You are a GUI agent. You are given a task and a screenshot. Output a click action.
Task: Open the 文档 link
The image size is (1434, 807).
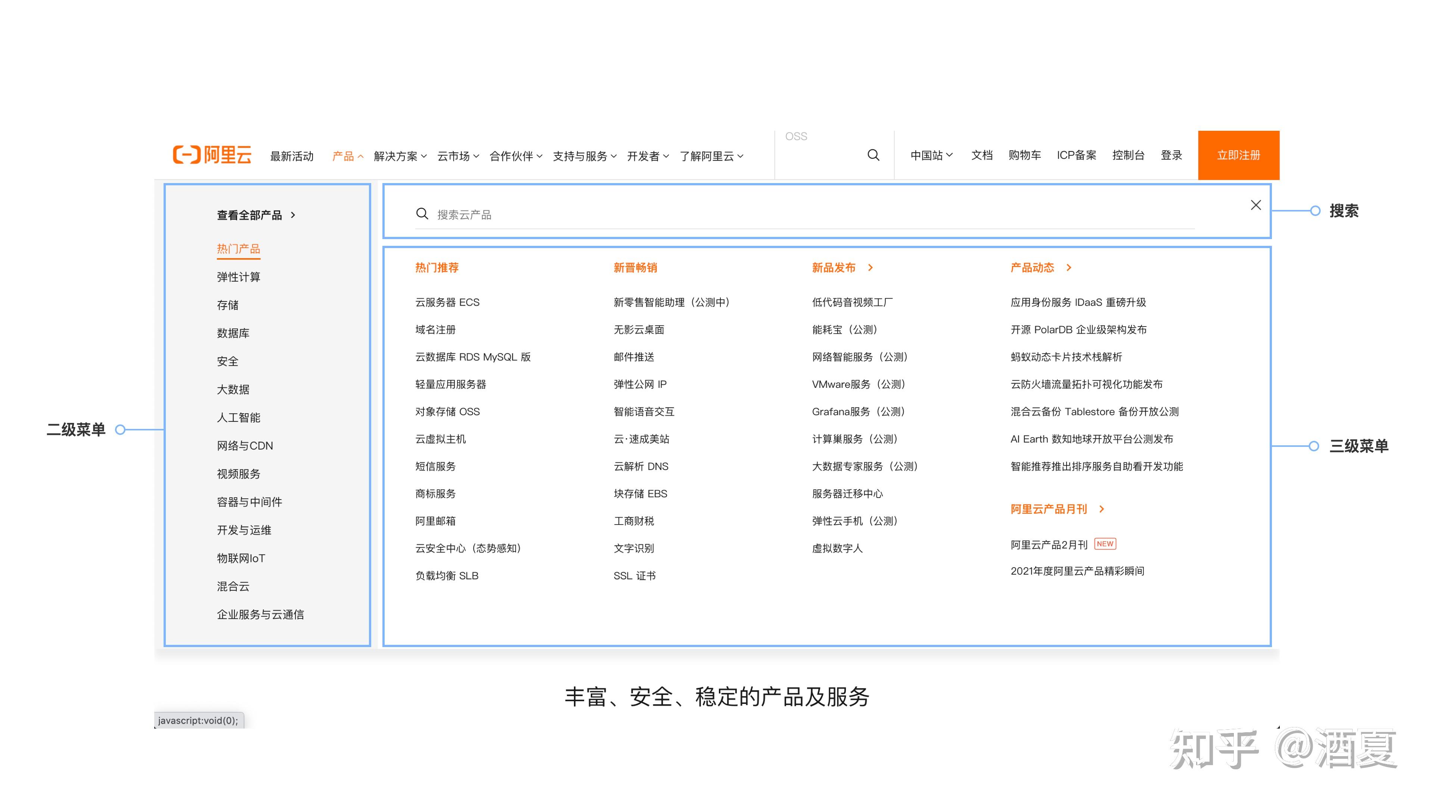point(981,155)
